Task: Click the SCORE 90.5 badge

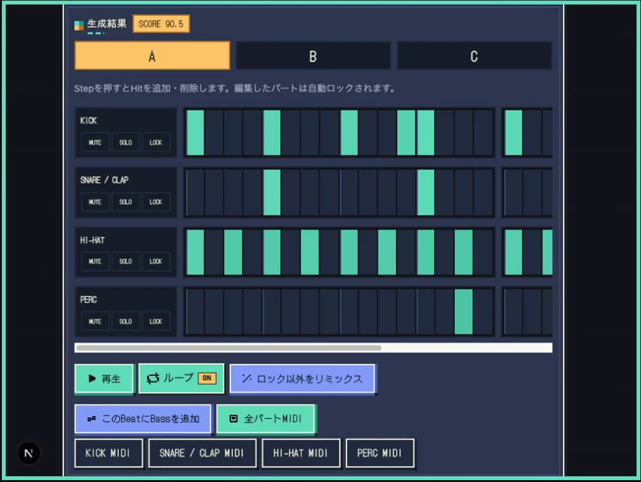Action: click(161, 24)
